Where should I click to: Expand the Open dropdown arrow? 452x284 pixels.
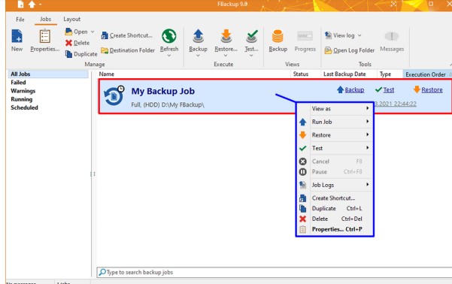(x=93, y=32)
